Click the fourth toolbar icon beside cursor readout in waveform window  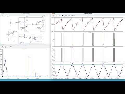click(62, 15)
